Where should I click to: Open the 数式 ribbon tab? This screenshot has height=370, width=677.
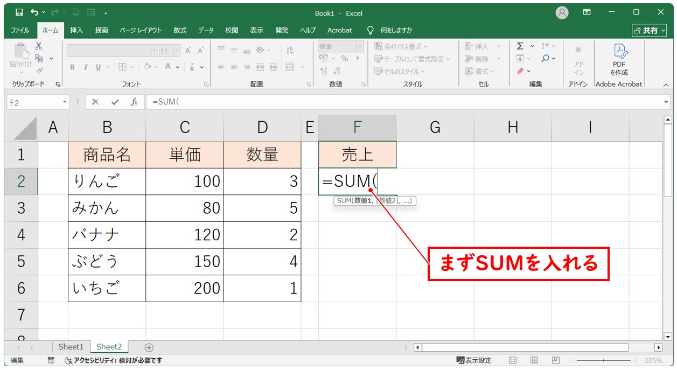(x=180, y=30)
